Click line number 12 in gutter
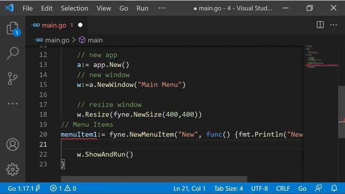Viewport: 345px width, 194px height. point(43,55)
